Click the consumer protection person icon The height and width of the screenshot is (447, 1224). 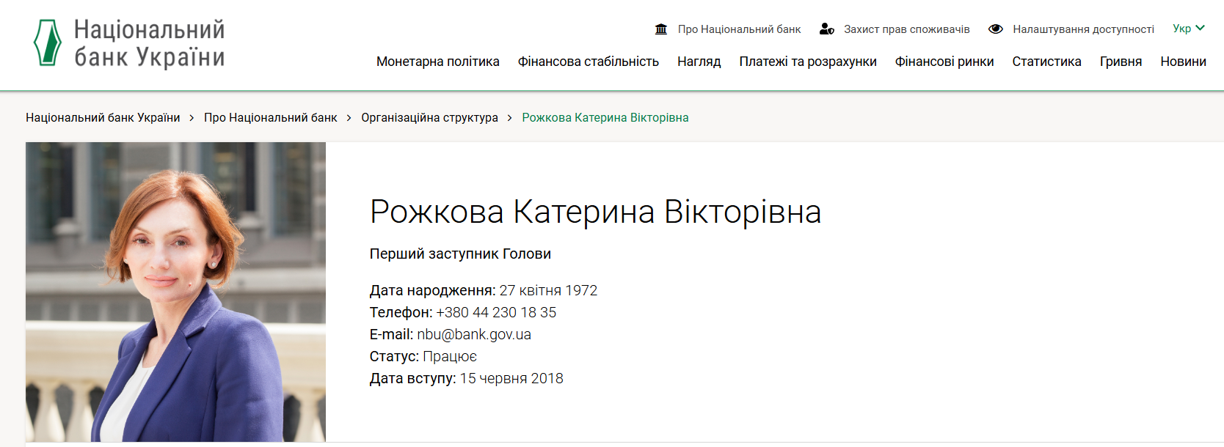[827, 29]
